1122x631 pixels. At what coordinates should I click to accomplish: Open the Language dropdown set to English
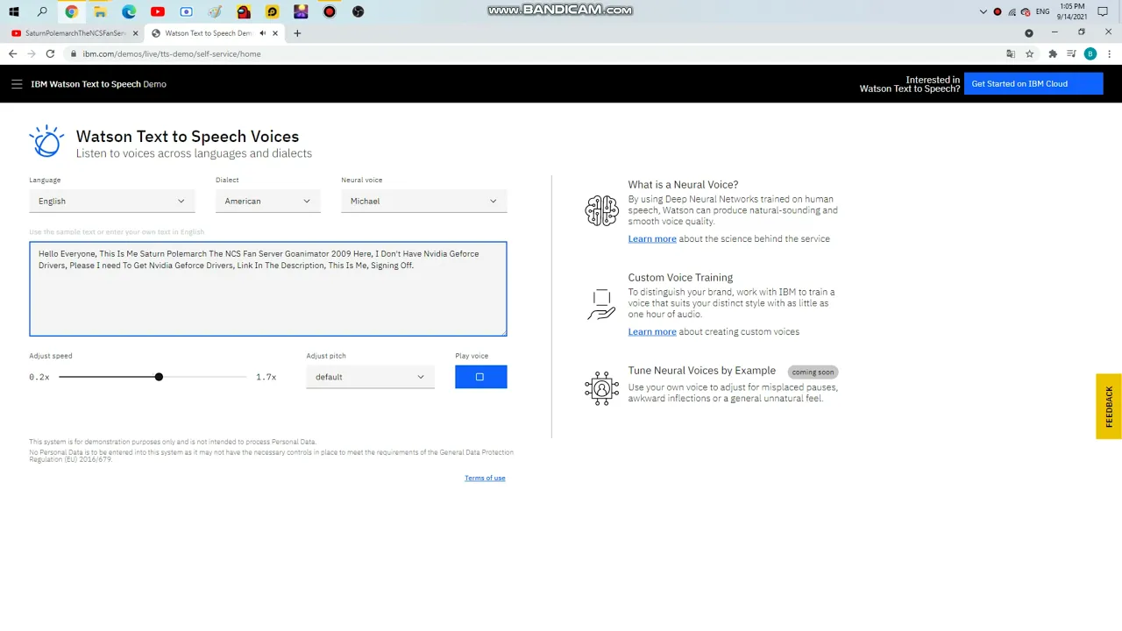coord(111,201)
